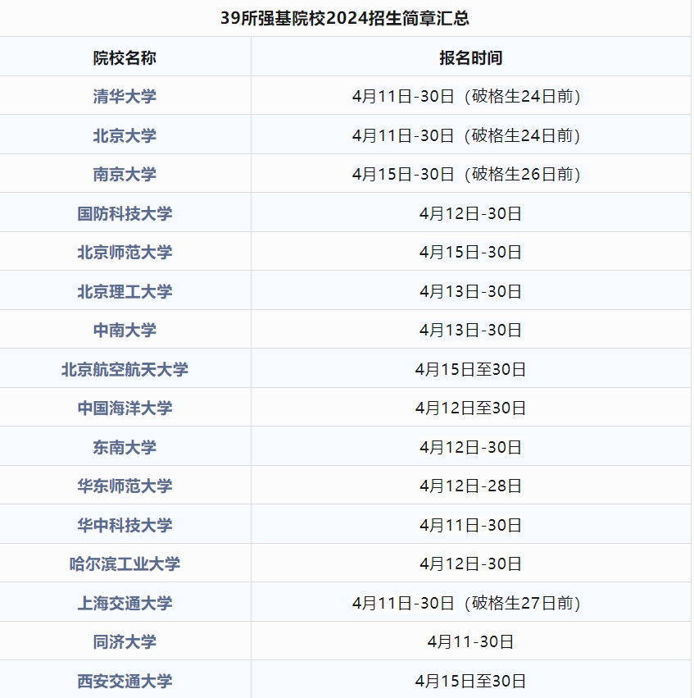
Task: Open the 上海交通大学 link
Action: (125, 603)
